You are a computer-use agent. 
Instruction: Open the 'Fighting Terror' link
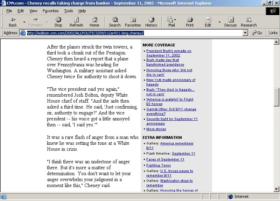click(158, 165)
